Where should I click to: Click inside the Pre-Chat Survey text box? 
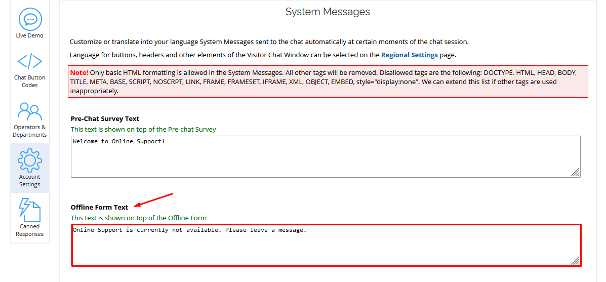[325, 157]
